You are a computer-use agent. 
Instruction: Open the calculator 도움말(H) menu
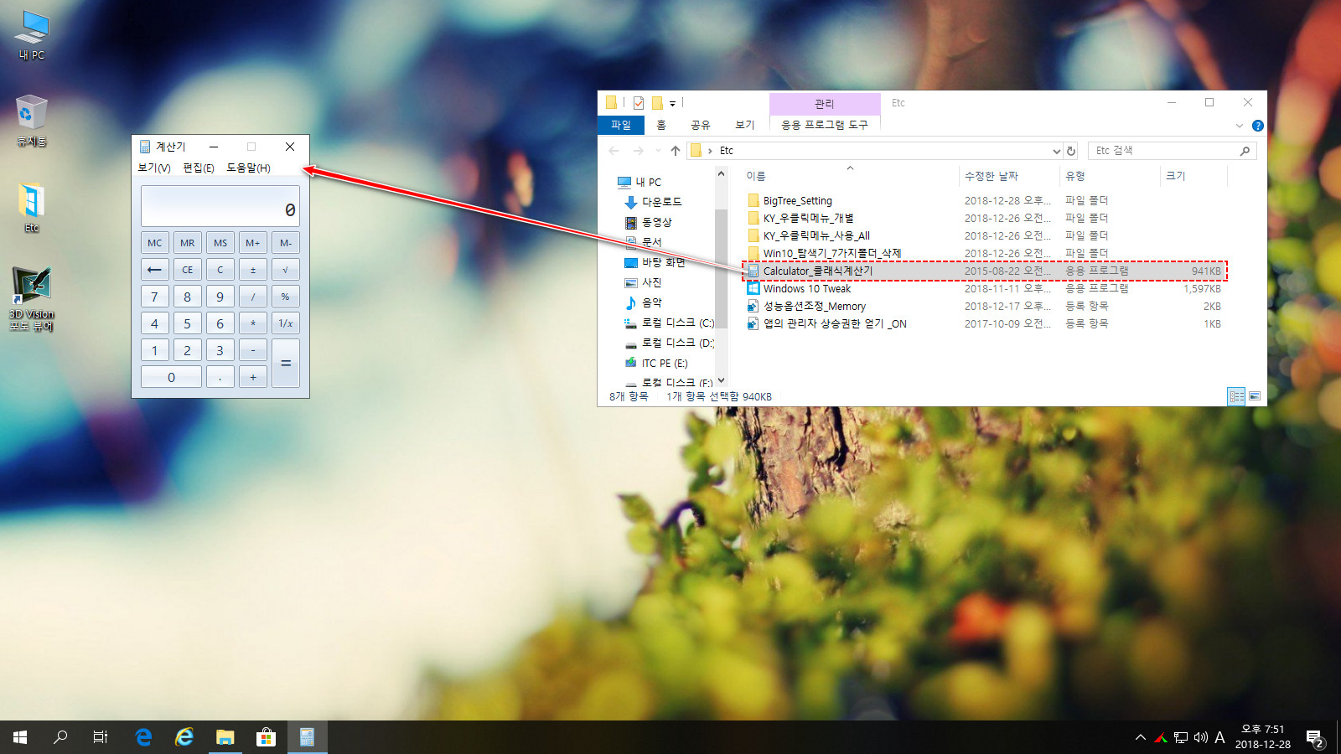click(x=248, y=168)
